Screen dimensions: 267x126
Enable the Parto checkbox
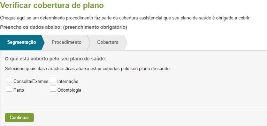click(x=9, y=89)
